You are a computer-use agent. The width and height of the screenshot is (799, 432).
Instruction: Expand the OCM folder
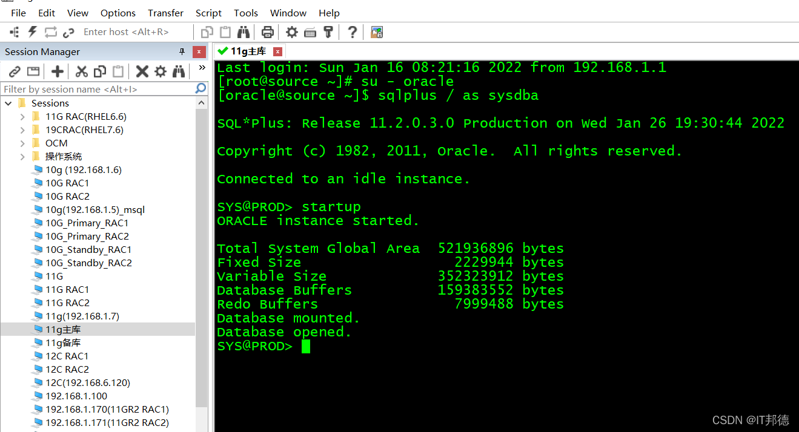click(22, 143)
